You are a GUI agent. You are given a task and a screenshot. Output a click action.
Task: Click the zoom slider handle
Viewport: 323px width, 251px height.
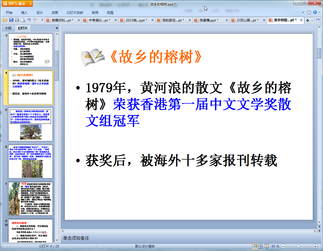pyautogui.click(x=299, y=246)
